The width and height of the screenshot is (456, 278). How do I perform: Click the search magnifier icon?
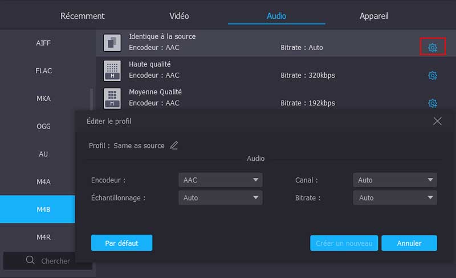[31, 260]
